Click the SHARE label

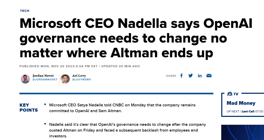(171, 76)
